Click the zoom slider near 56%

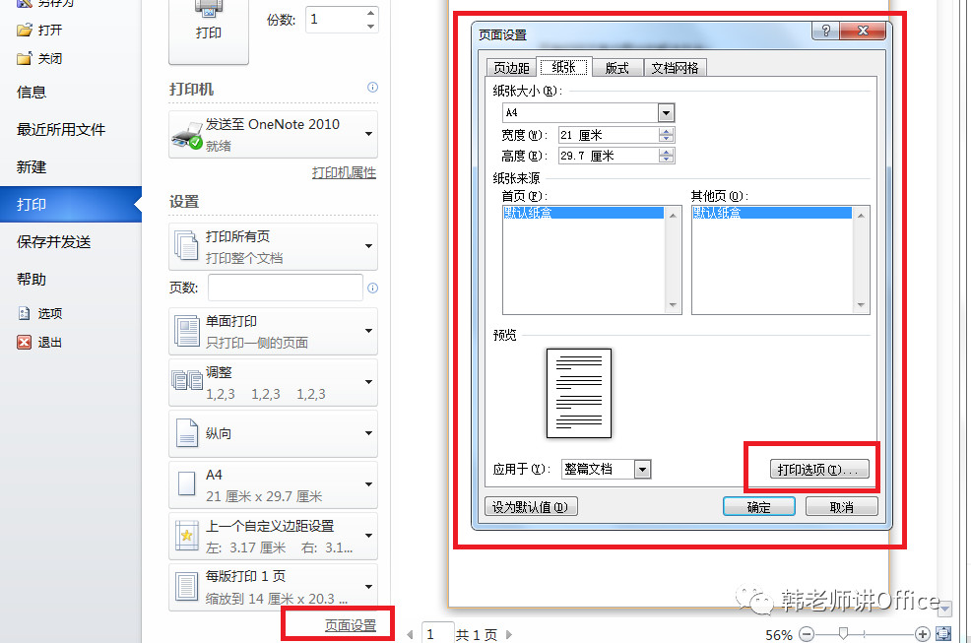coord(845,635)
